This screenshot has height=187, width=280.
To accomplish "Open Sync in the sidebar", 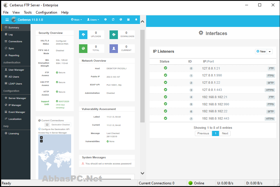I will (16, 48).
